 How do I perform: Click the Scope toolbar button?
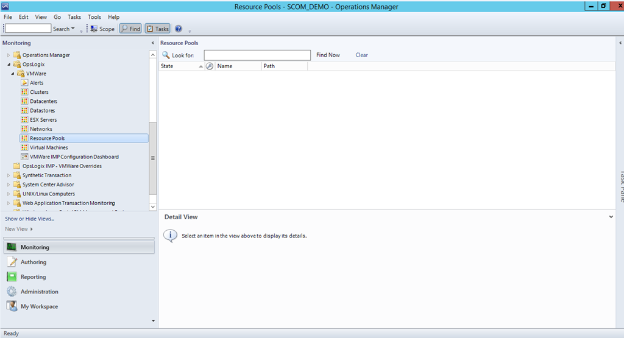102,29
